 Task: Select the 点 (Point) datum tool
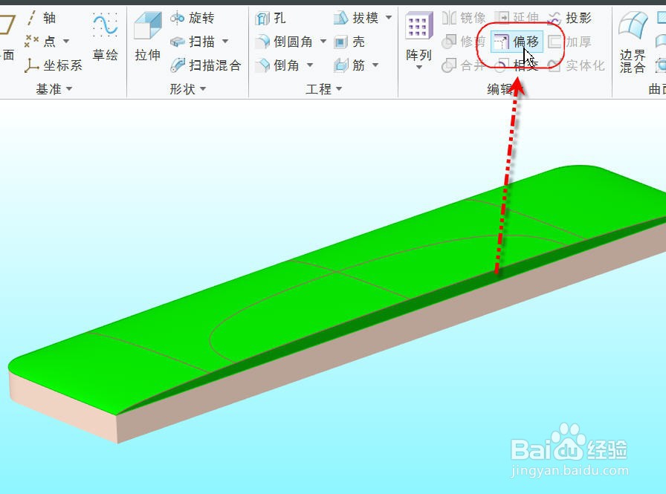(40, 41)
